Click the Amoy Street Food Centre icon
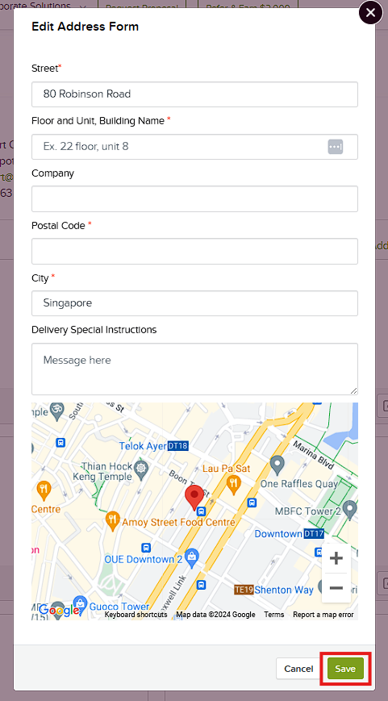The width and height of the screenshot is (388, 701). coord(112,519)
